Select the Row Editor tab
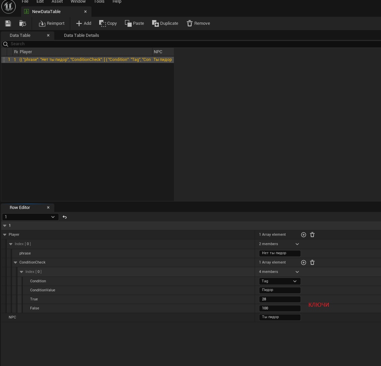 [x=20, y=208]
